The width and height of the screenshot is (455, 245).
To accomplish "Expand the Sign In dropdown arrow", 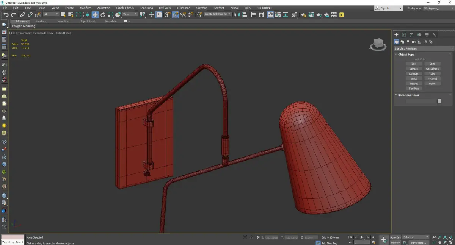I will click(x=400, y=8).
